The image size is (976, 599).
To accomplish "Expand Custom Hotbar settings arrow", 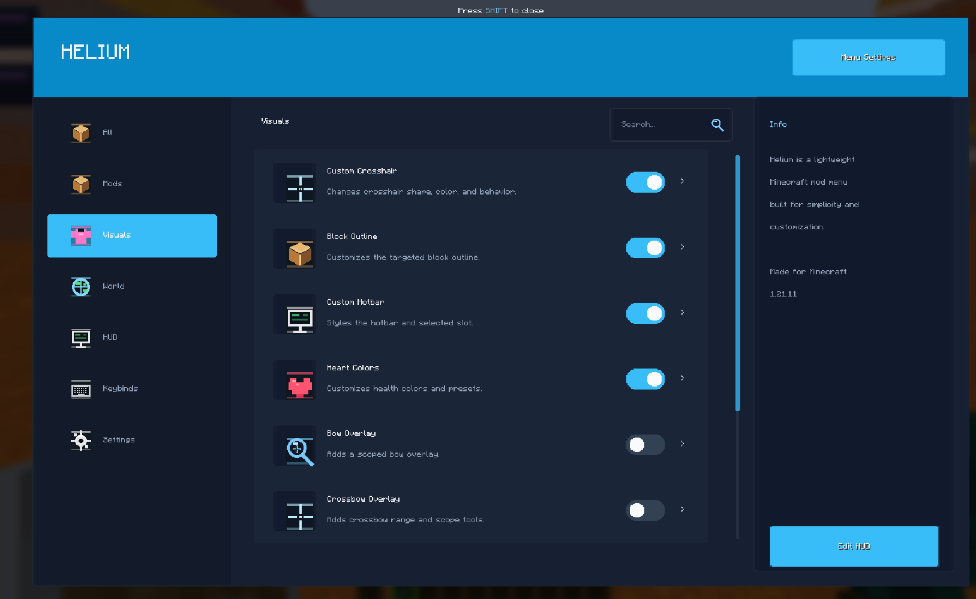I will point(682,312).
